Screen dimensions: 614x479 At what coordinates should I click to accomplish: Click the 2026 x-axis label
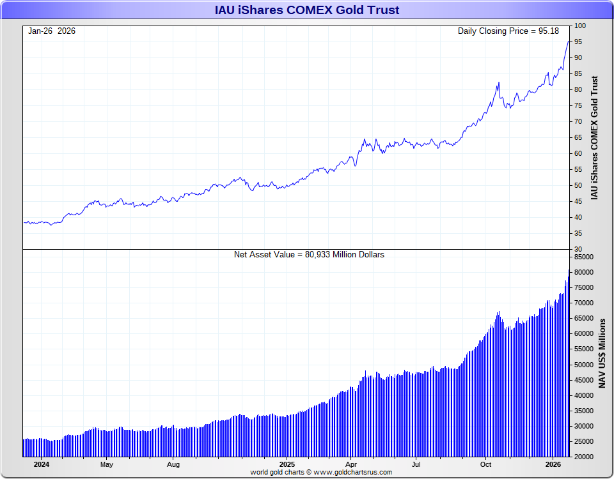553,464
